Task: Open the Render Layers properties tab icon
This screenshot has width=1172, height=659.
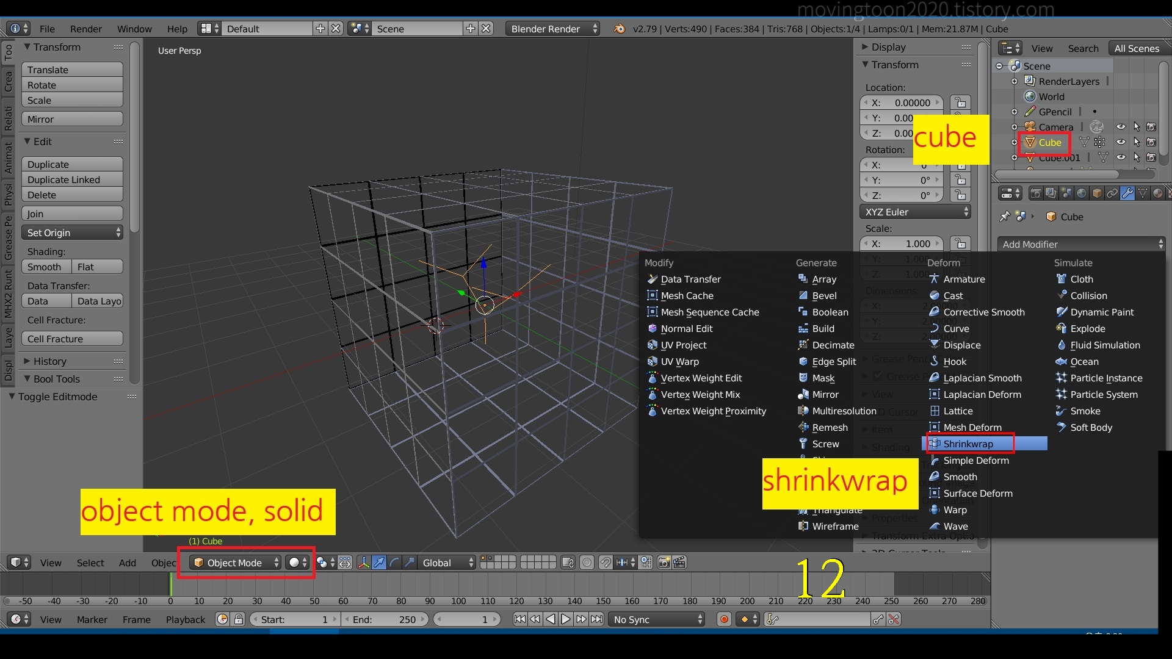Action: coord(1051,193)
